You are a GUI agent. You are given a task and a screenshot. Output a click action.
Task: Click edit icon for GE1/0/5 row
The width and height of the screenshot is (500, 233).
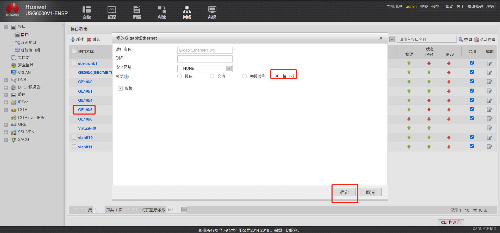[x=489, y=109]
